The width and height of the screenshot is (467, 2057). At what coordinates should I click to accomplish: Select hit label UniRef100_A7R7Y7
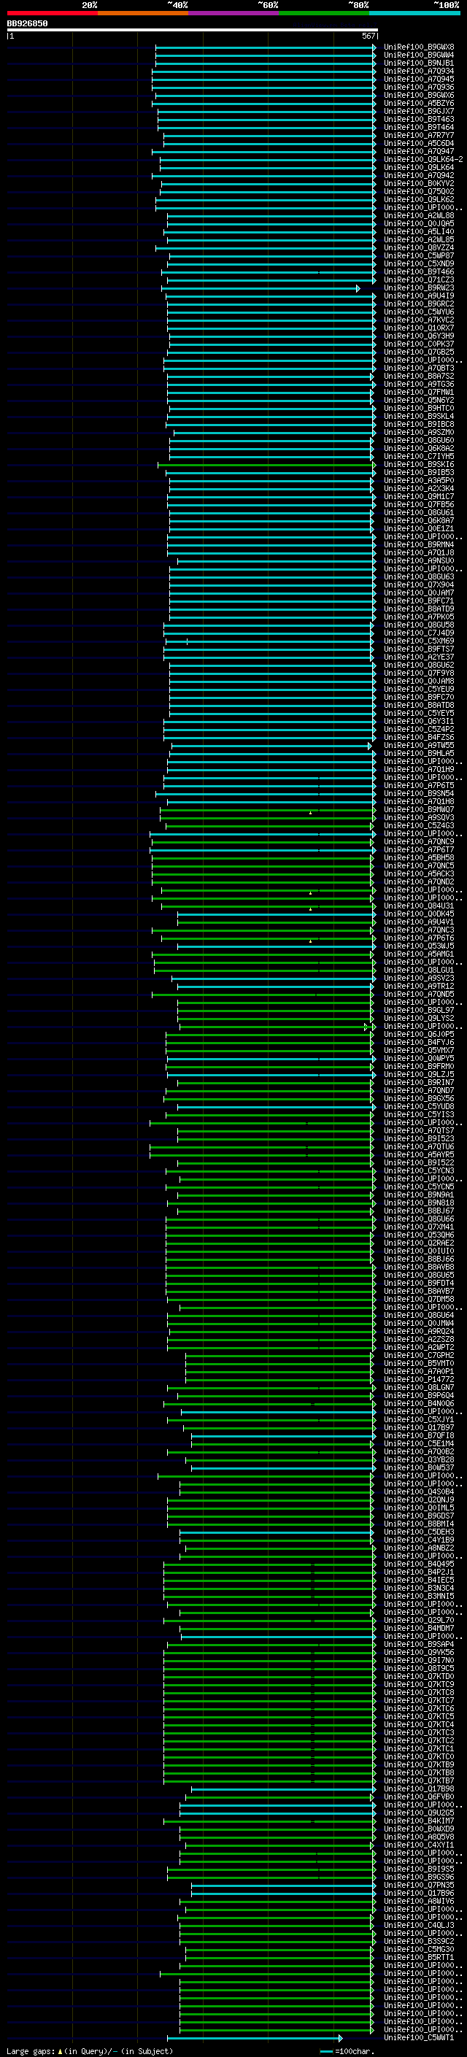click(x=419, y=135)
